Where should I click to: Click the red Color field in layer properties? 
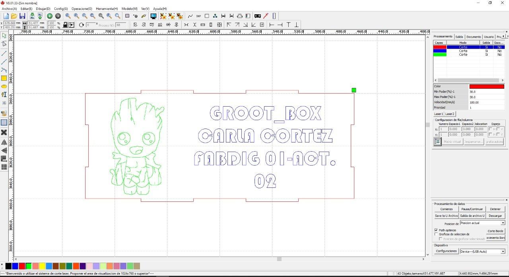[487, 86]
